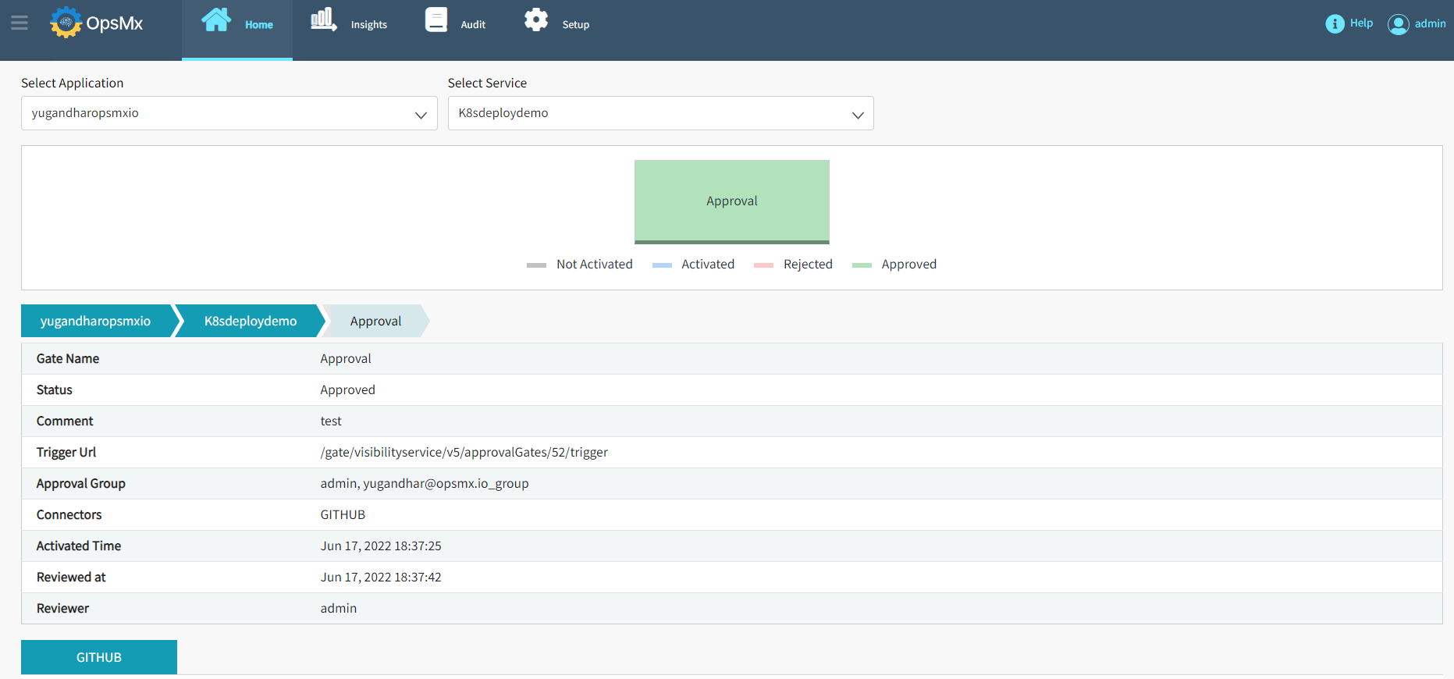Click the Approved green legend swatch
This screenshot has height=679, width=1454.
coord(862,265)
